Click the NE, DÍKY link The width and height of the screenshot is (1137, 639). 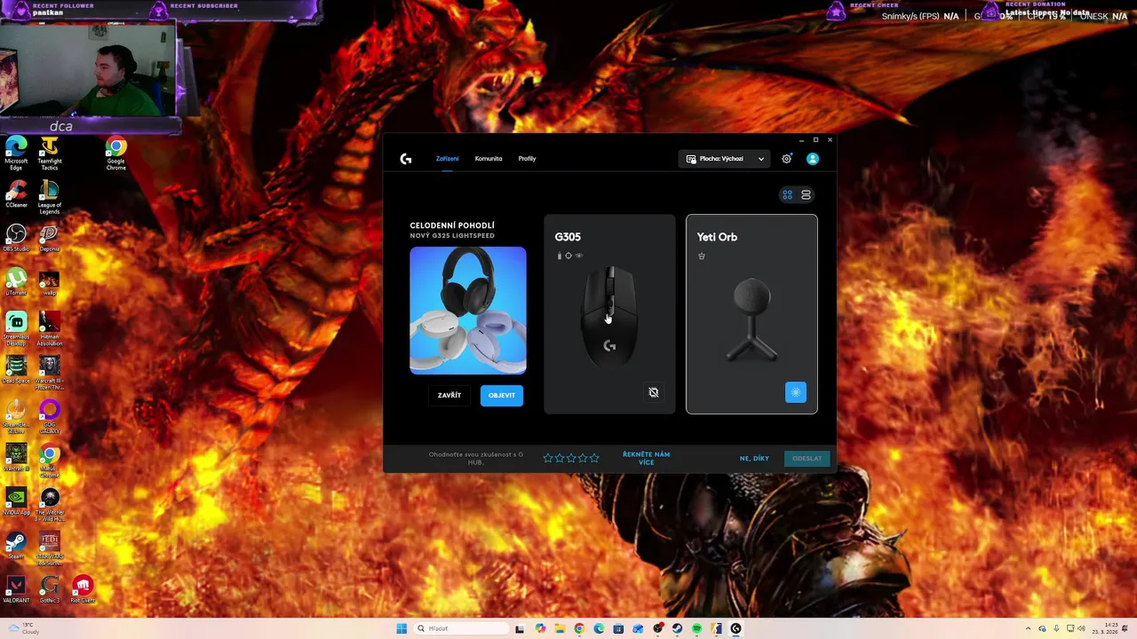(754, 458)
